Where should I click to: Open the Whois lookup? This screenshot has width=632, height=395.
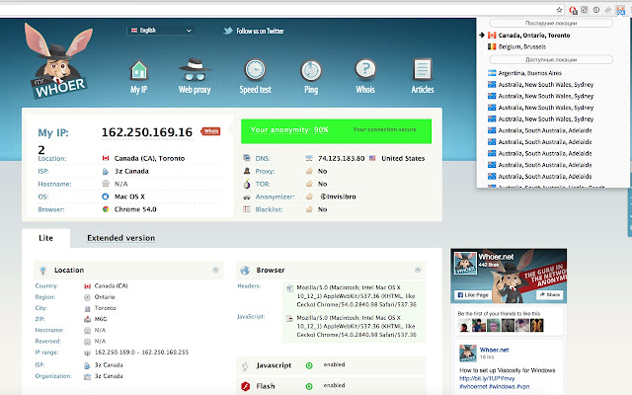(x=365, y=77)
